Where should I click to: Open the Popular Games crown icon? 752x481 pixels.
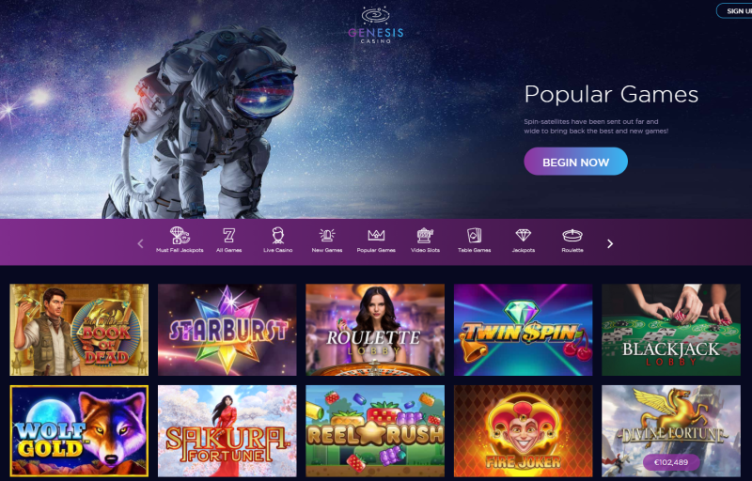(x=376, y=235)
